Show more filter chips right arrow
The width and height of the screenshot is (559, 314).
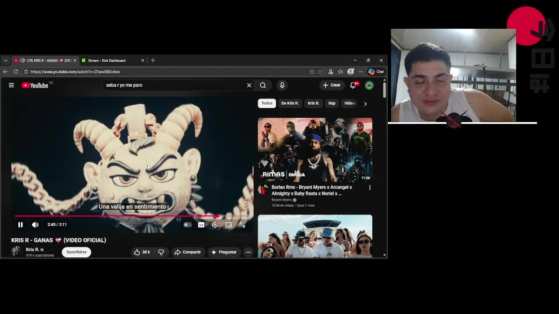tap(365, 104)
